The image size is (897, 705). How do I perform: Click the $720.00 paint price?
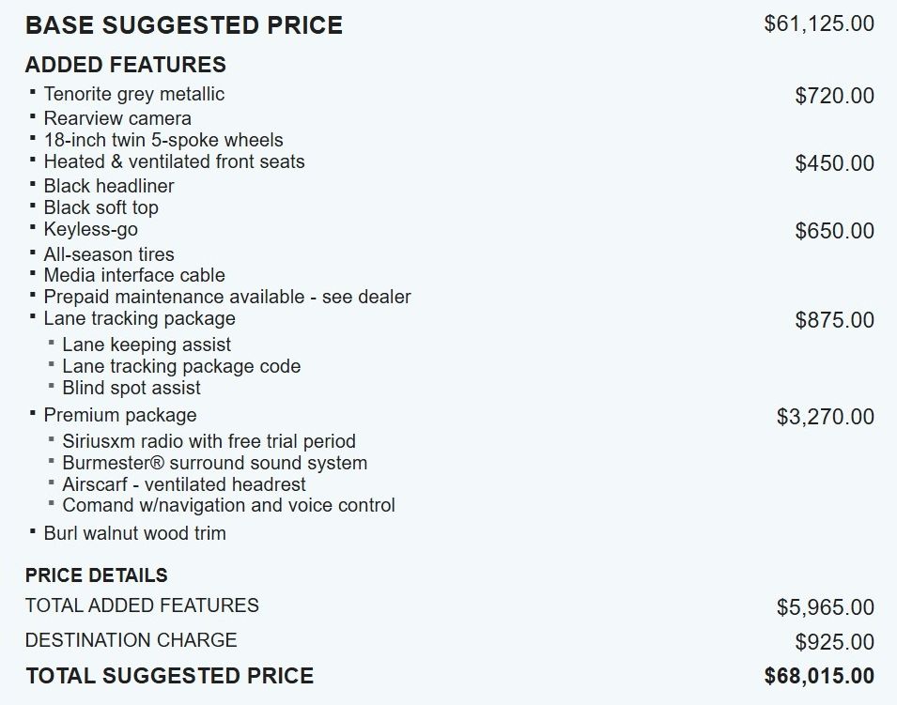click(834, 96)
